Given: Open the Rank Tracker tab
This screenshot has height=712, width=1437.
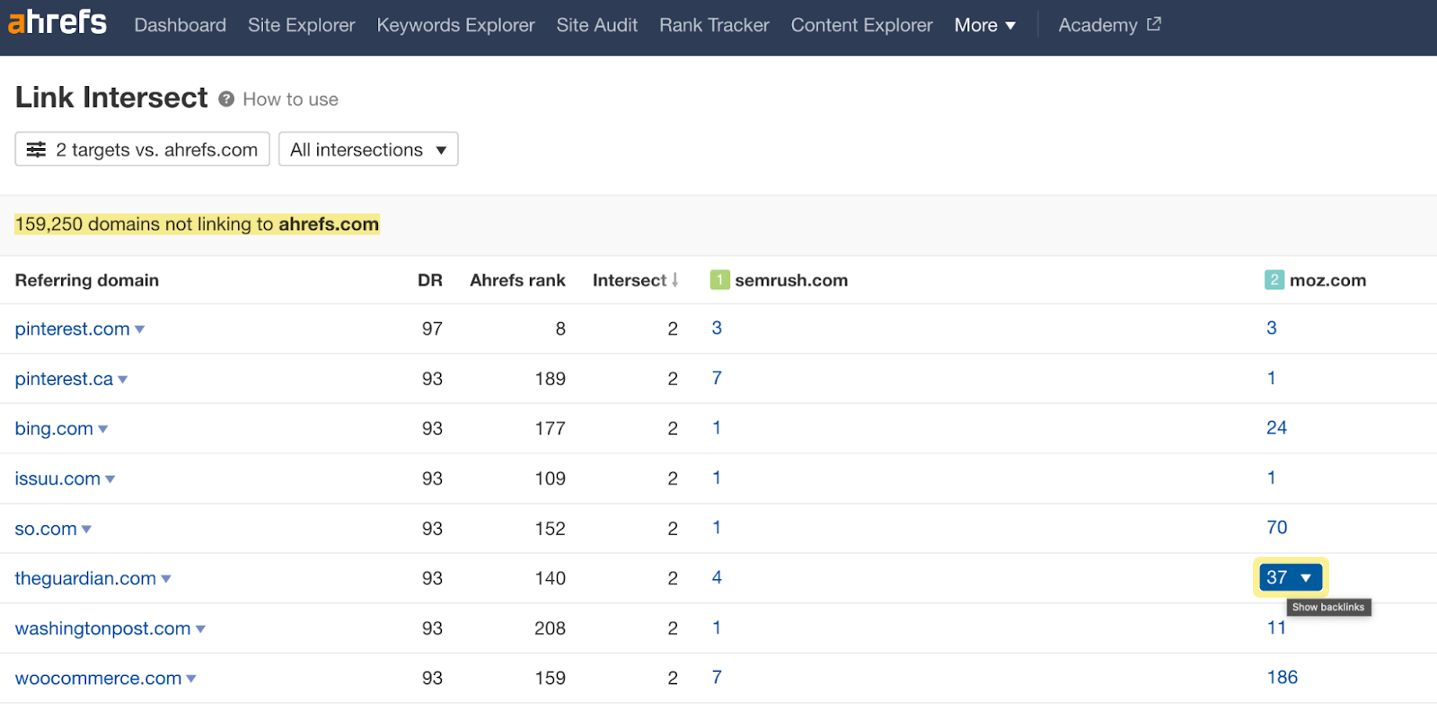Looking at the screenshot, I should click(x=714, y=25).
